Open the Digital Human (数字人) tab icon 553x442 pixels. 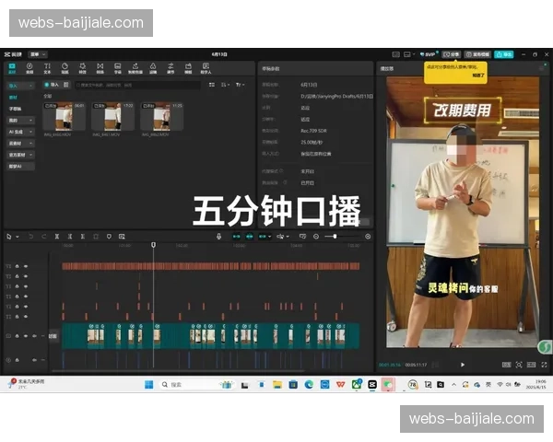click(206, 68)
